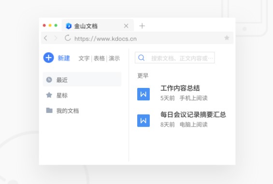The height and width of the screenshot is (184, 273).
Task: Click the search box for documents
Action: pyautogui.click(x=175, y=57)
